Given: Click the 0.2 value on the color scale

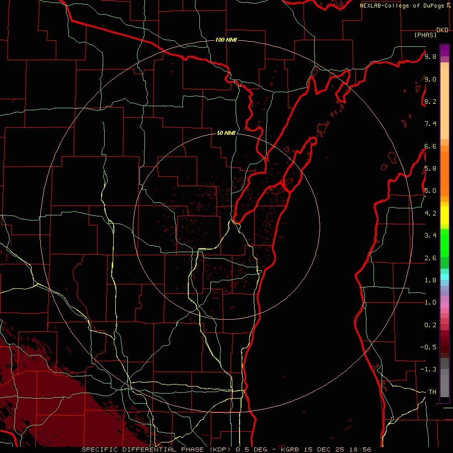Looking at the screenshot, I should (430, 325).
